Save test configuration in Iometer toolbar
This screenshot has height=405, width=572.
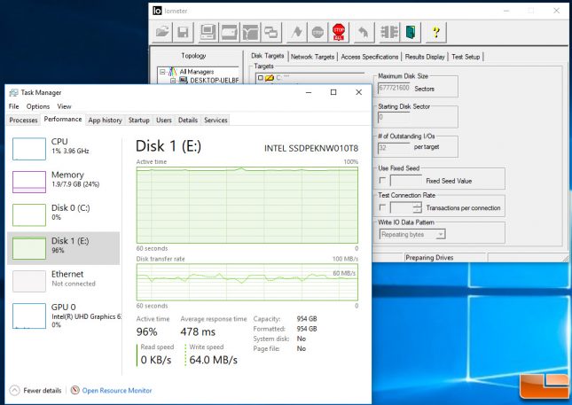[183, 32]
